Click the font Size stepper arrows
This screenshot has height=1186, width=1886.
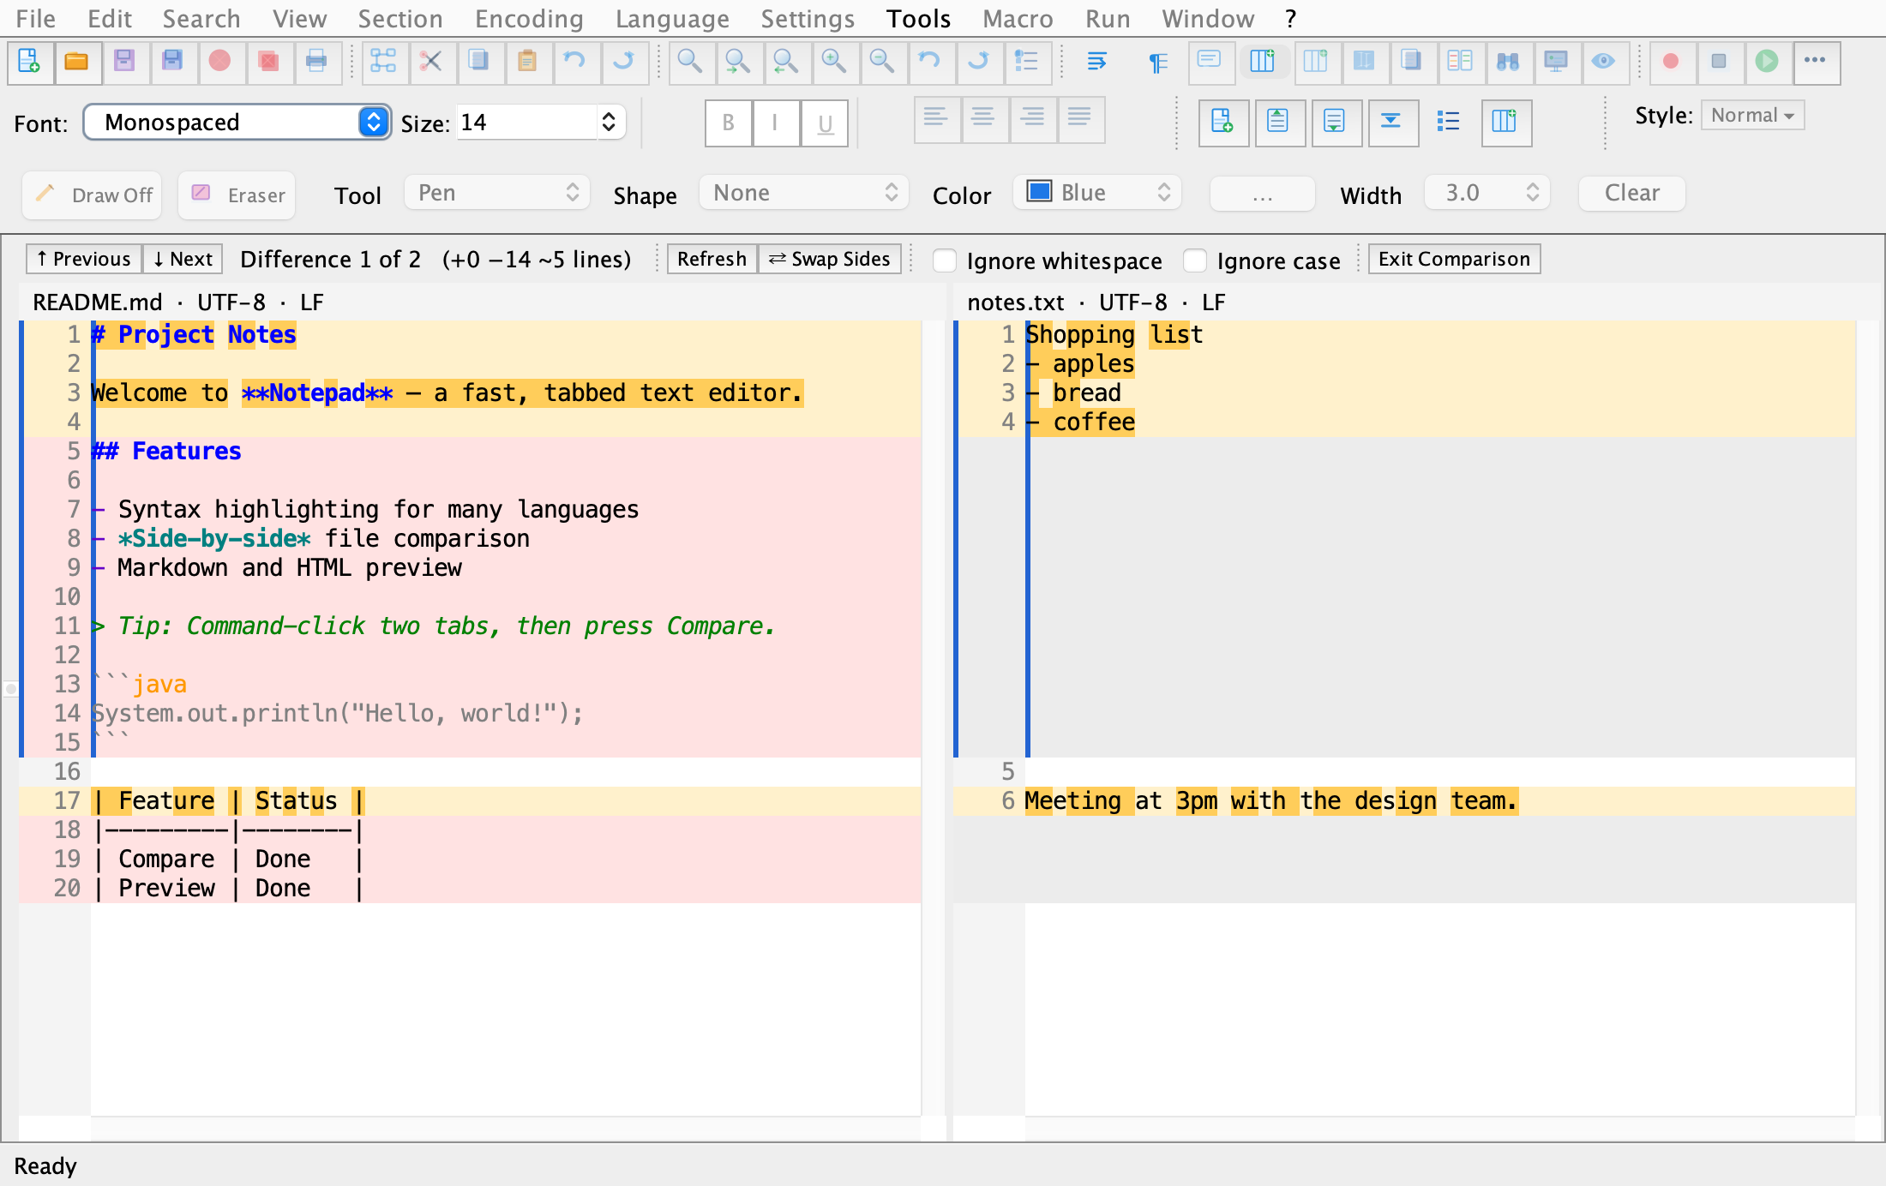click(x=609, y=122)
